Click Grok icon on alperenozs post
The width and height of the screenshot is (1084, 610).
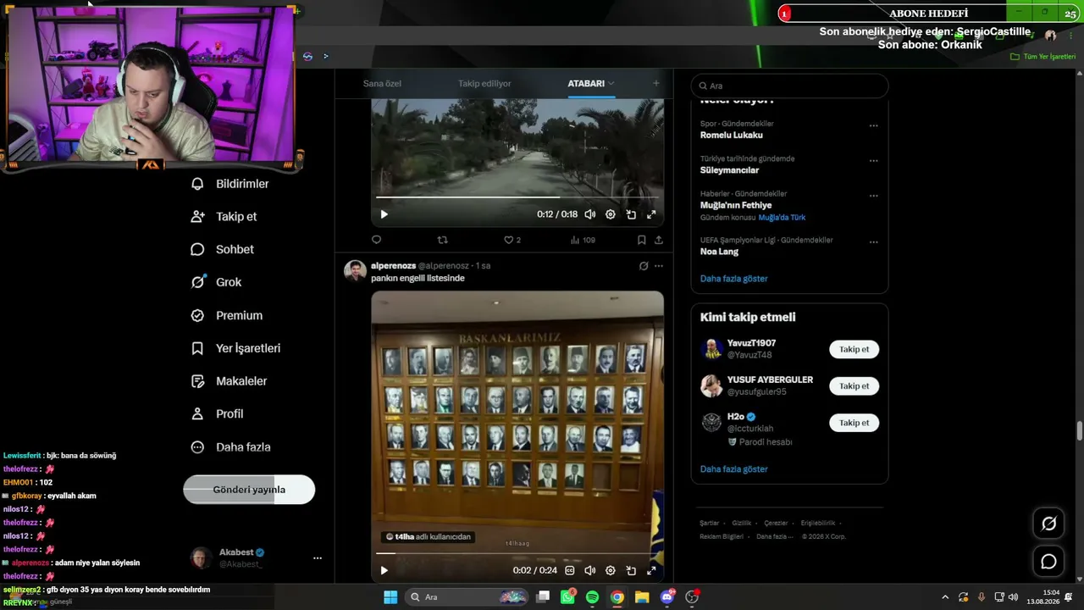pos(644,266)
